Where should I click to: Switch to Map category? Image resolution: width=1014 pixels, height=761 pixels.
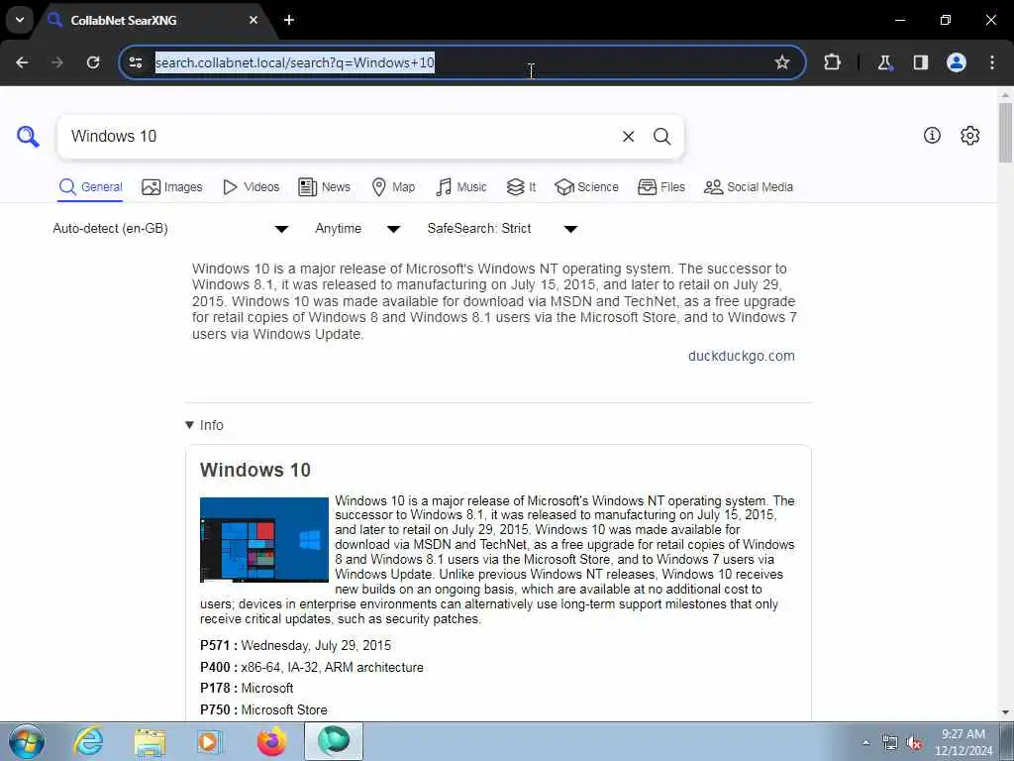click(393, 187)
